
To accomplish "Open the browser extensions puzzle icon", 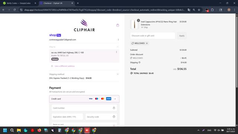I will pyautogui.click(x=212, y=10).
